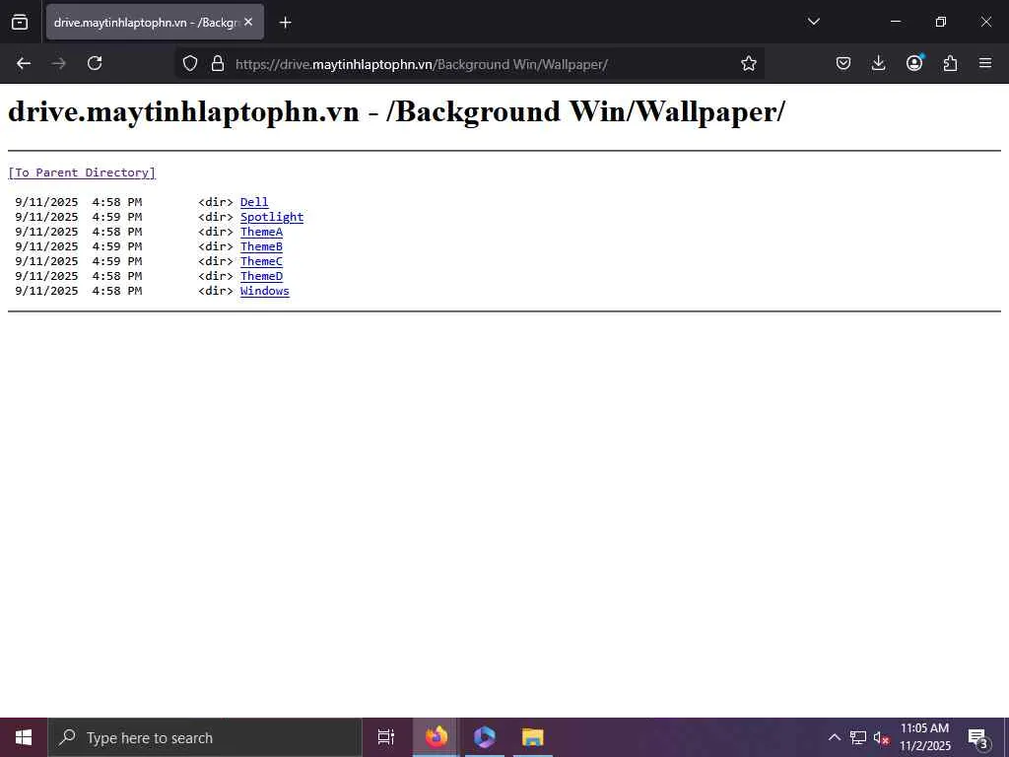Click the muted volume tray icon
The width and height of the screenshot is (1009, 757).
(x=881, y=737)
